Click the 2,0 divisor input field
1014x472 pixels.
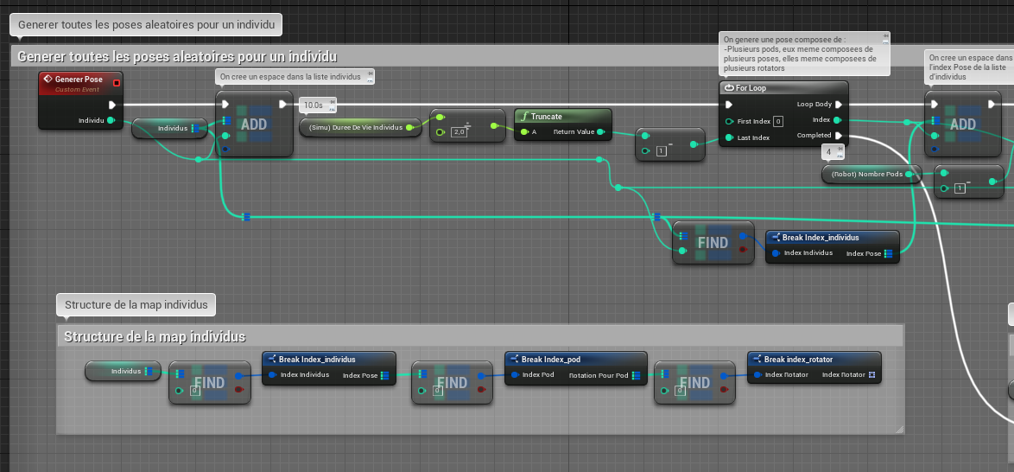click(x=459, y=132)
